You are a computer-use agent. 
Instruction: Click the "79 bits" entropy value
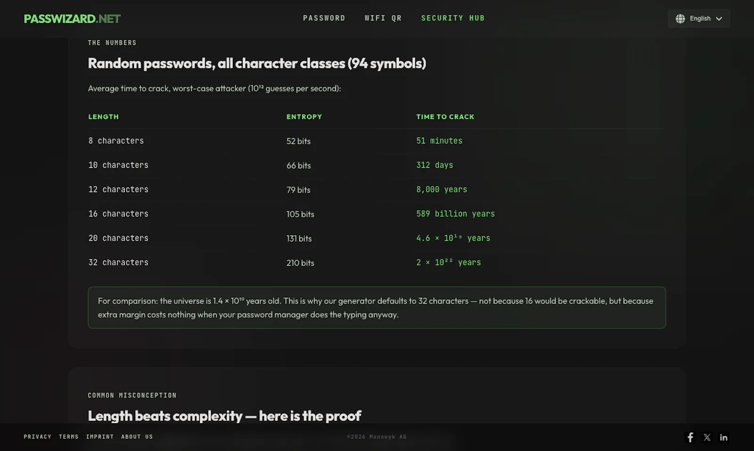pyautogui.click(x=298, y=190)
